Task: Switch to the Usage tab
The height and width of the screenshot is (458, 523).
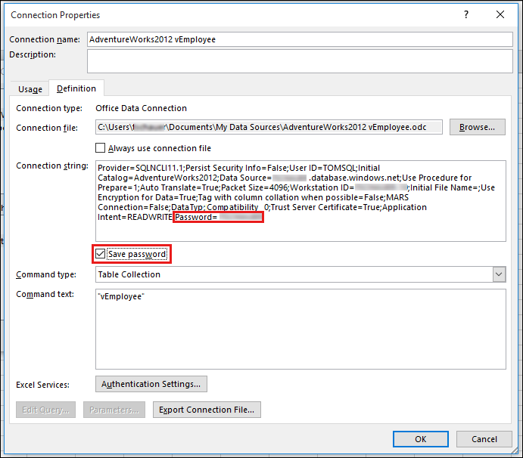Action: click(x=30, y=89)
